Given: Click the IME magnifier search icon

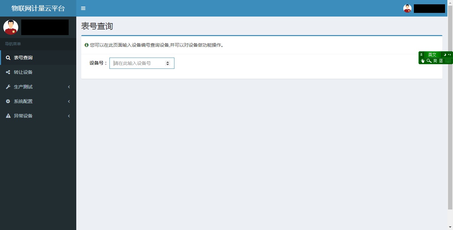Looking at the screenshot, I should coord(429,61).
